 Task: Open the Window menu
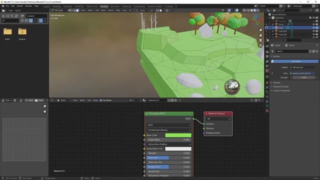[x=28, y=6]
